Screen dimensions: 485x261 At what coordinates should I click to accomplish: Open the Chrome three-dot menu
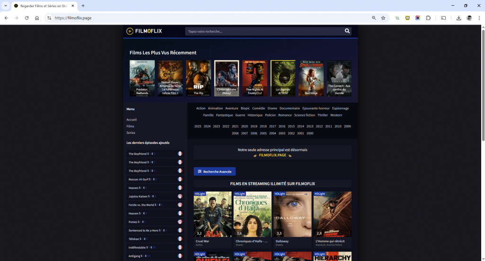(x=479, y=18)
